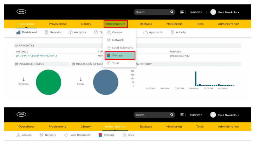Viewport: 253px width, 144px height.
Task: Click Paul Nwokolo avatar in top header
Action: click(213, 12)
